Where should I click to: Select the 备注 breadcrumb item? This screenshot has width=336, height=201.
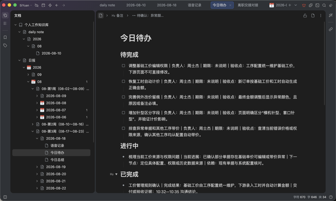coord(117,16)
